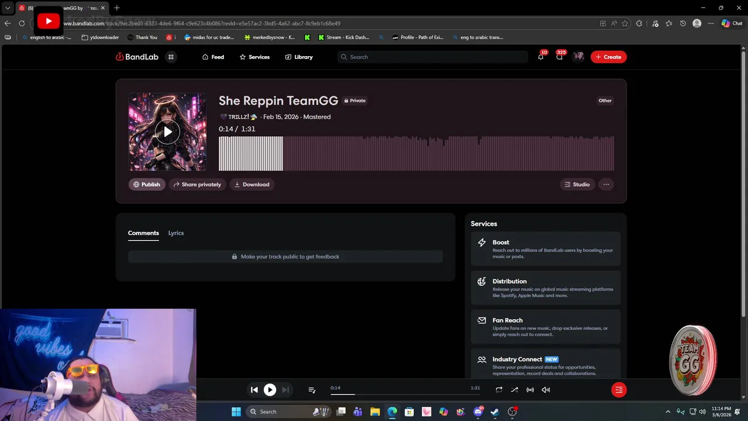Toggle shuffle in the player bar

[514, 389]
